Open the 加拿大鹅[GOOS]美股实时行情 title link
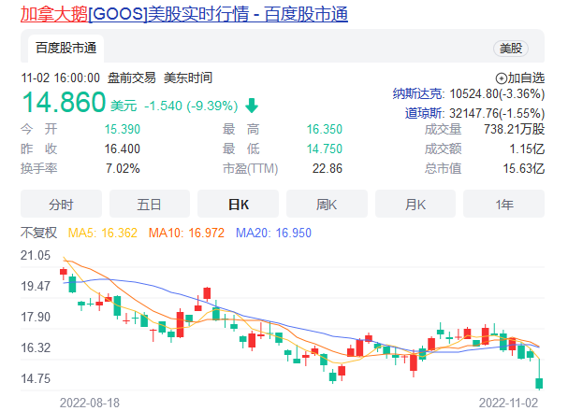 [x=184, y=14]
